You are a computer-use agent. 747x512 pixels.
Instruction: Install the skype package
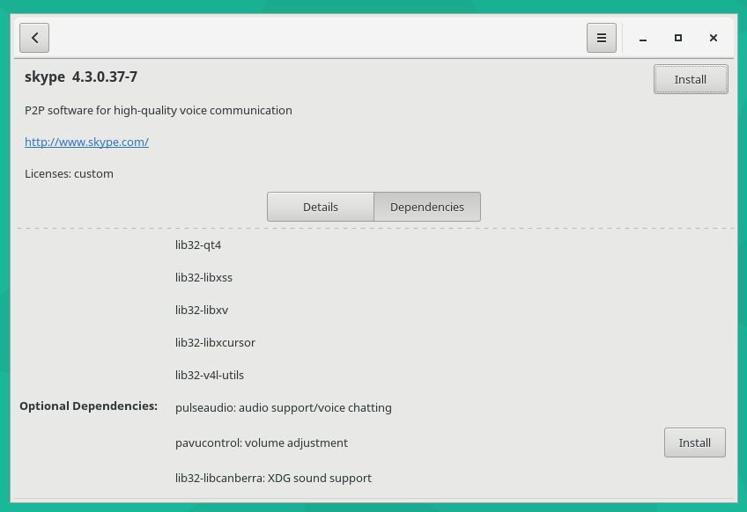click(691, 79)
